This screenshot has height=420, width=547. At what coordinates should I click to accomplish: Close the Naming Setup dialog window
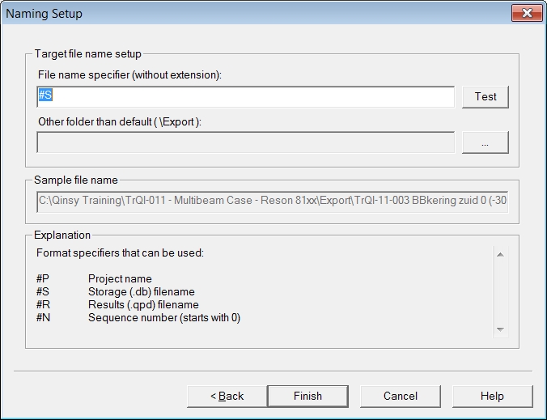(527, 13)
